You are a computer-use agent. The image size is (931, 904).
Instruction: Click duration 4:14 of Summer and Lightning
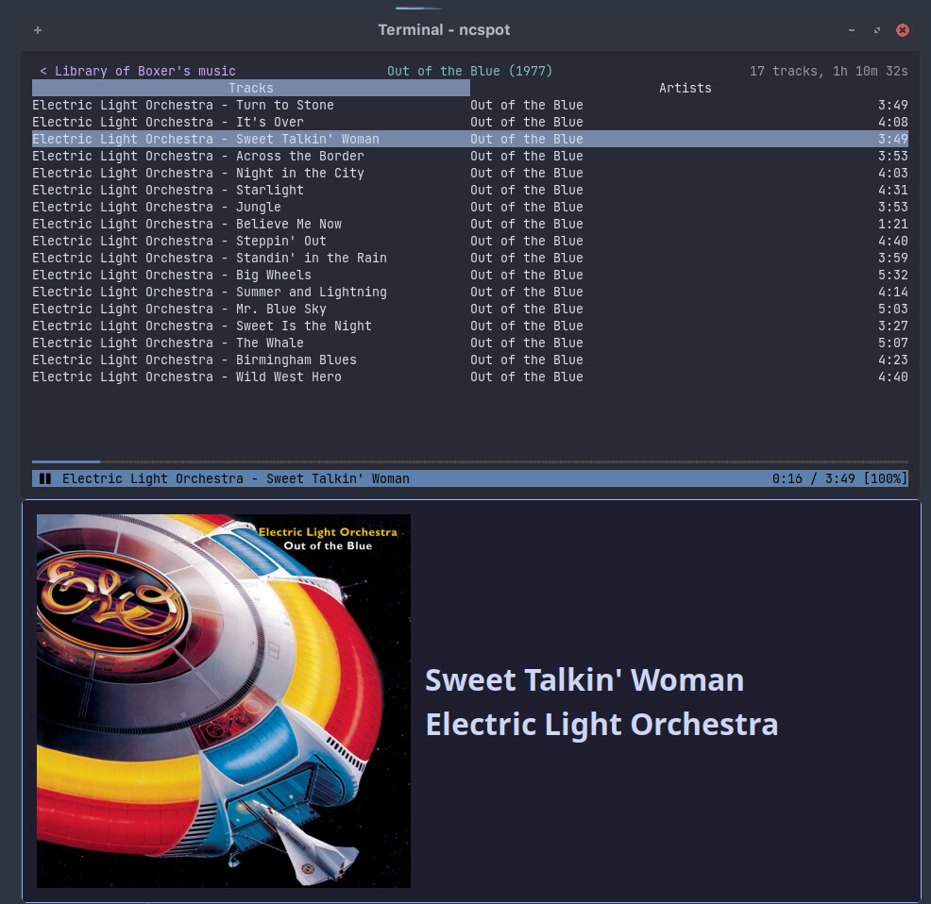[x=893, y=292]
